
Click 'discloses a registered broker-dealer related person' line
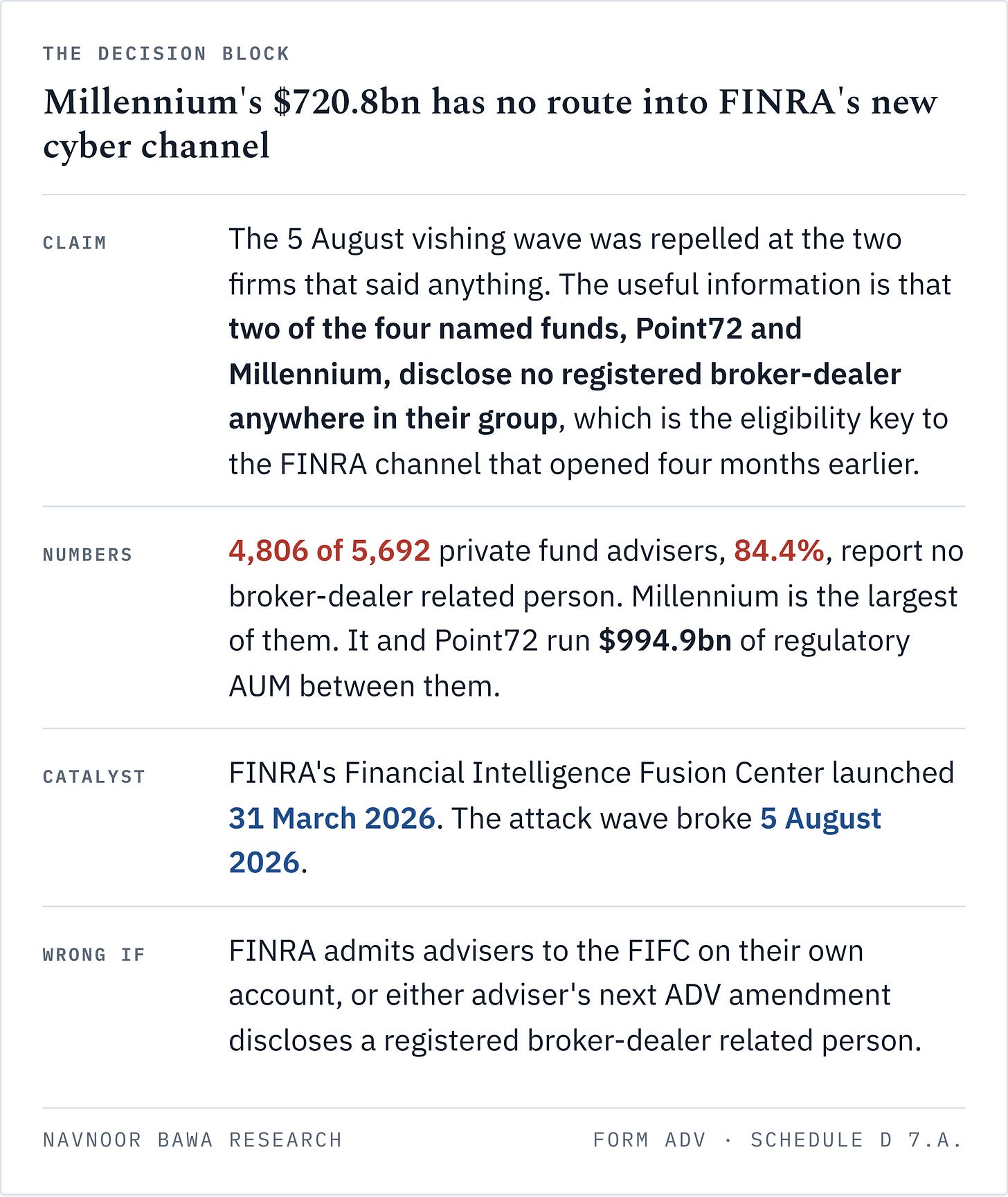coord(575,1041)
